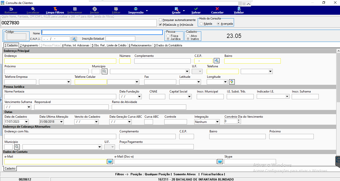Expand the Impressão dropdown arrow
Screen dimensions: 340x181
(x=147, y=11)
